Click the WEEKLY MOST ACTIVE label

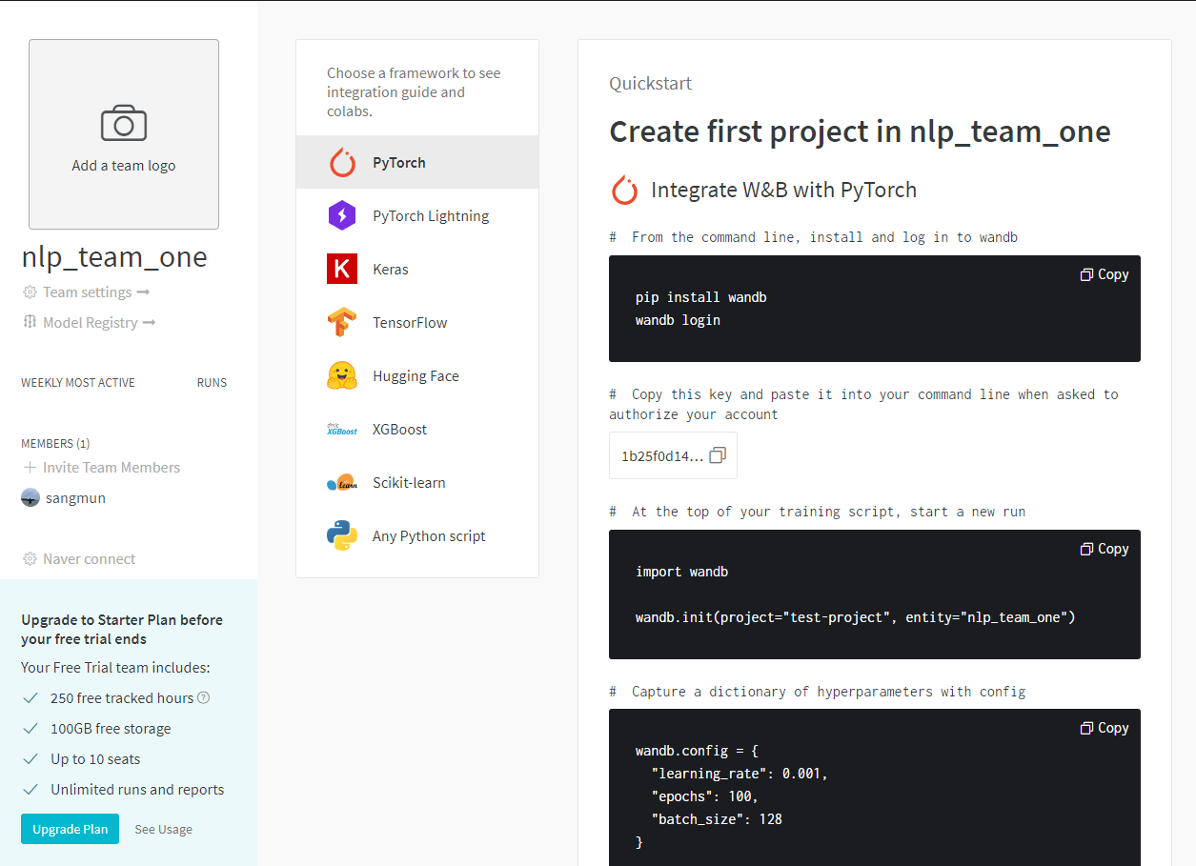pos(78,383)
